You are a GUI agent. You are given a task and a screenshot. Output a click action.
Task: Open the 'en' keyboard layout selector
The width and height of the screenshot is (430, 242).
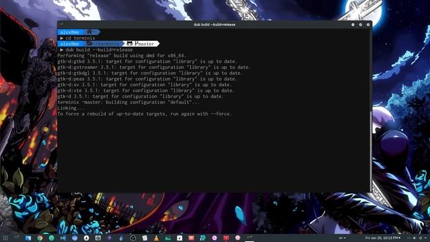coord(342,238)
